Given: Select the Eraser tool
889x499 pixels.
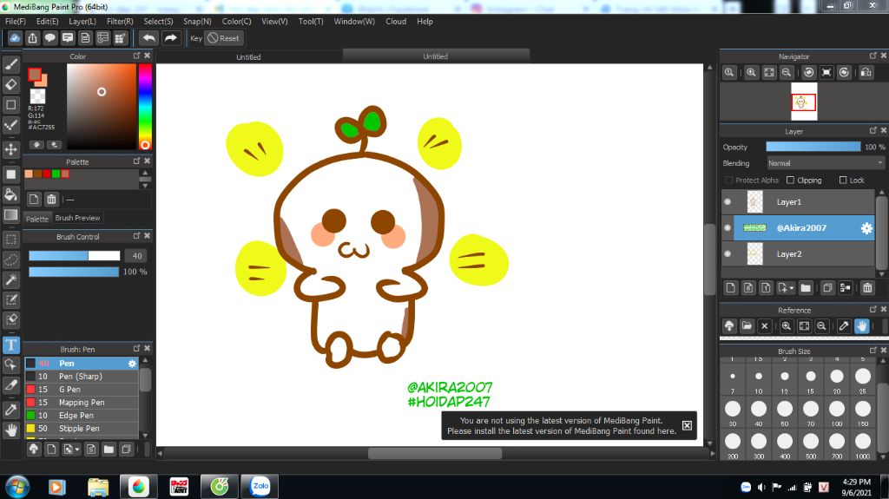Looking at the screenshot, I should click(10, 84).
